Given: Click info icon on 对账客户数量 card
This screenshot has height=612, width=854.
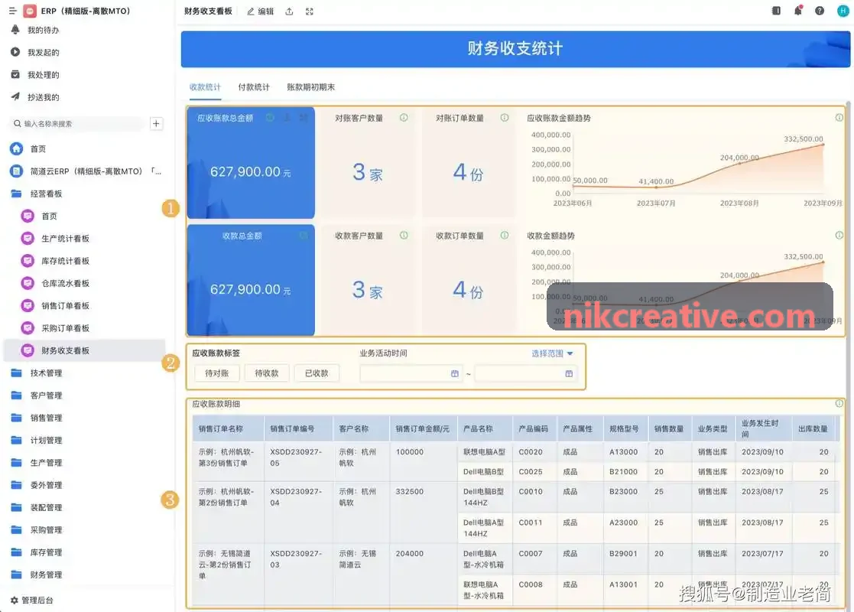Looking at the screenshot, I should point(404,118).
